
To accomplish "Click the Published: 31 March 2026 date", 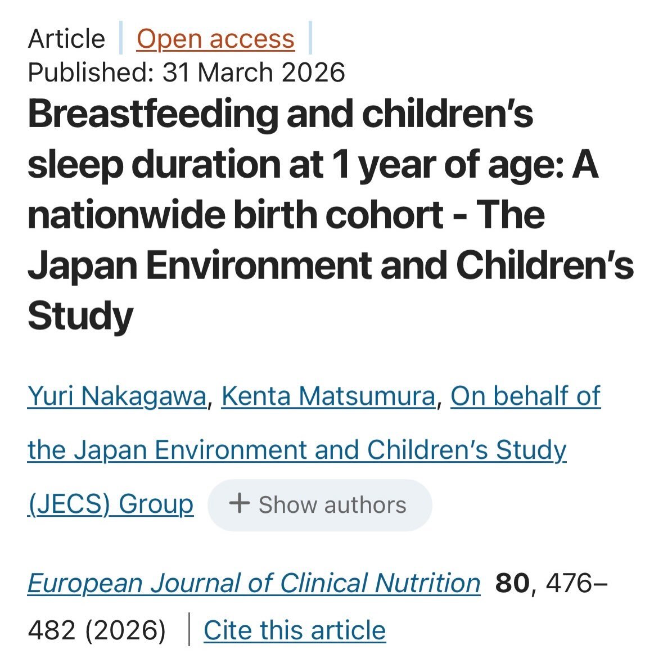I will [187, 73].
